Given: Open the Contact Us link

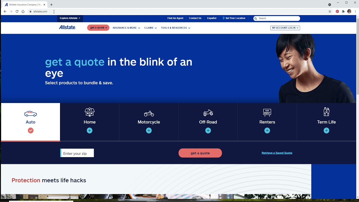Looking at the screenshot, I should click(195, 18).
